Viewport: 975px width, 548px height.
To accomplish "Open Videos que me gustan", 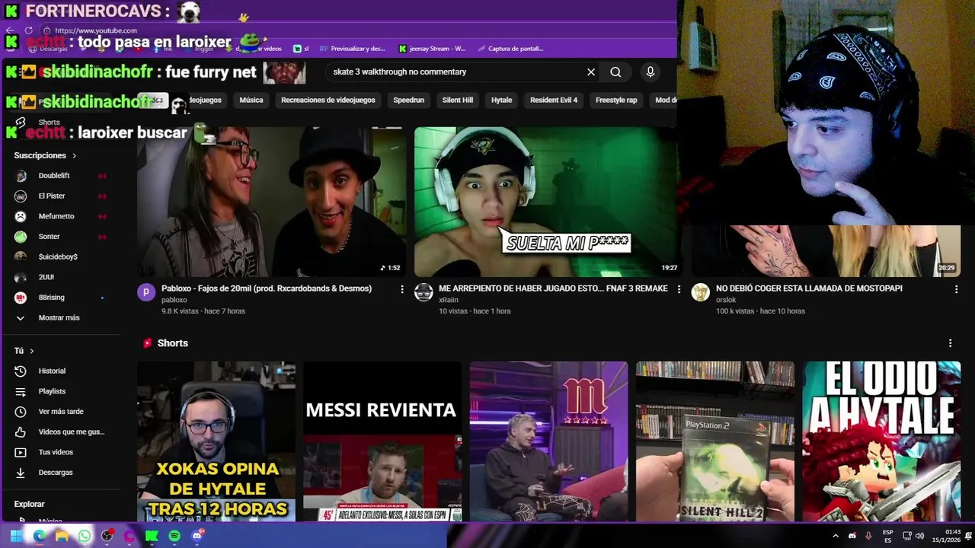I will (72, 432).
